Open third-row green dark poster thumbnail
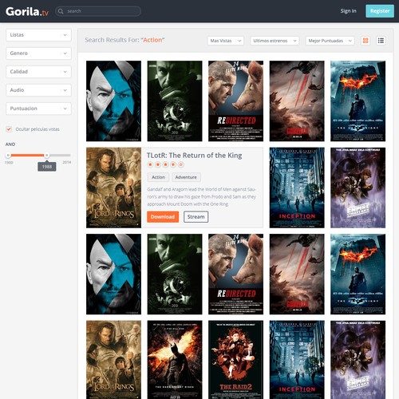This screenshot has width=399, height=399. point(175,275)
